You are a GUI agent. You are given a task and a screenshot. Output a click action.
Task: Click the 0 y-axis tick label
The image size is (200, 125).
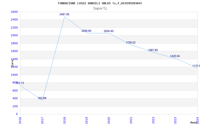[17, 114]
